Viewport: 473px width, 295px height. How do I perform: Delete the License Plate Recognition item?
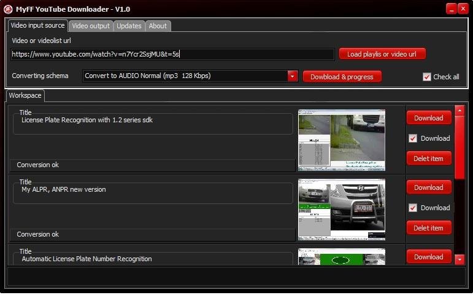tap(429, 159)
